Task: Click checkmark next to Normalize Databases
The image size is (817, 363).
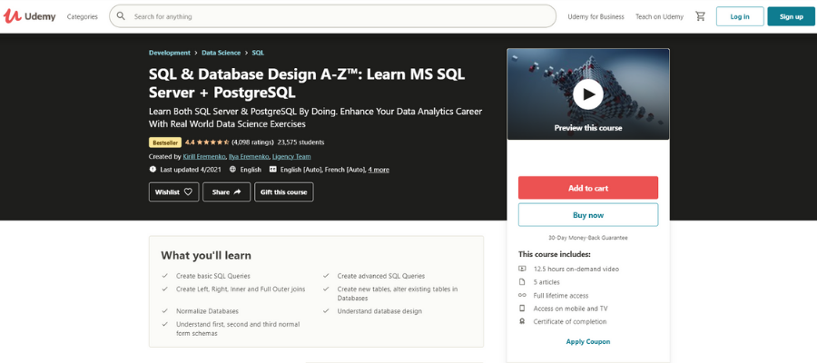Action: click(x=164, y=311)
